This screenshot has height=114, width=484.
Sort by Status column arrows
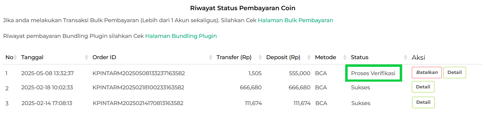click(405, 57)
